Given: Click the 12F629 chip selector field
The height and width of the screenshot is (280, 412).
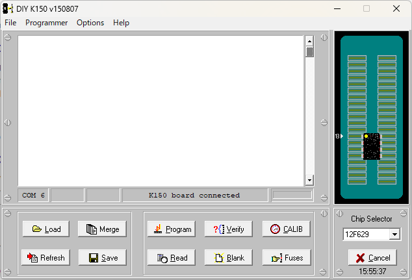Looking at the screenshot, I should click(367, 234).
